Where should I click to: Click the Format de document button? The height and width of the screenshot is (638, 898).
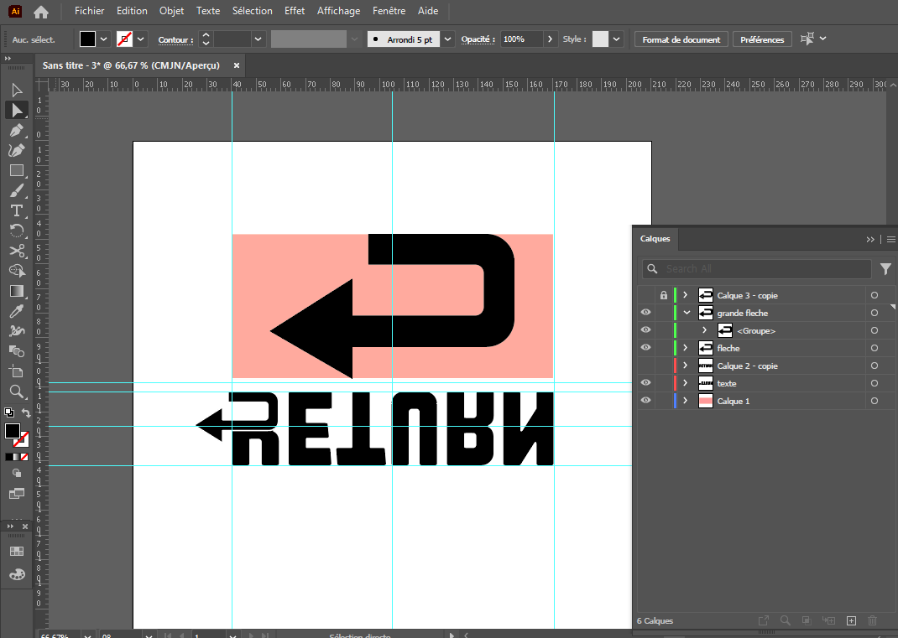pos(681,39)
